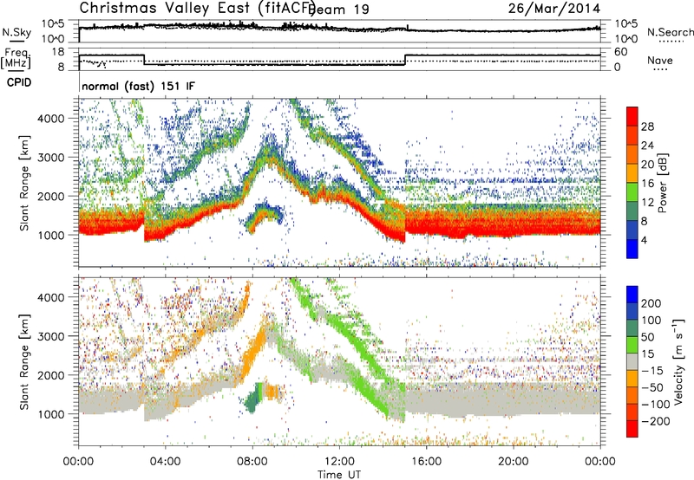Click the '3000' tick on velocity panel
Image resolution: width=694 pixels, height=480 pixels.
point(53,336)
